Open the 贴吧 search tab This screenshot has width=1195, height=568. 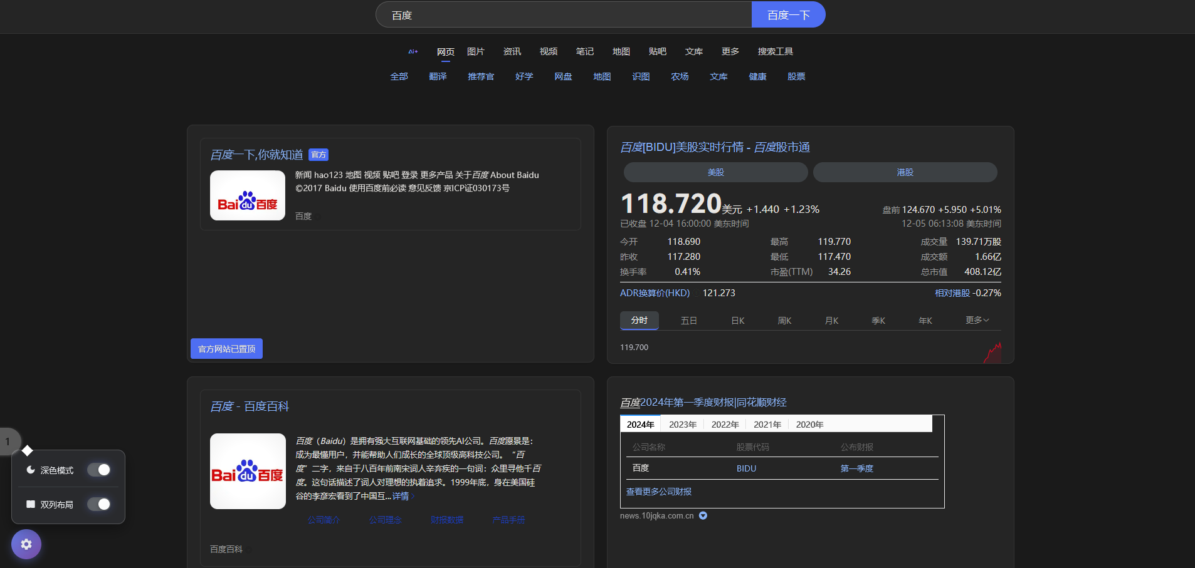point(658,51)
